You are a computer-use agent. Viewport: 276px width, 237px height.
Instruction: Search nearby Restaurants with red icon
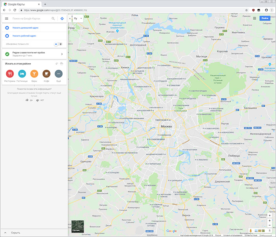point(10,74)
